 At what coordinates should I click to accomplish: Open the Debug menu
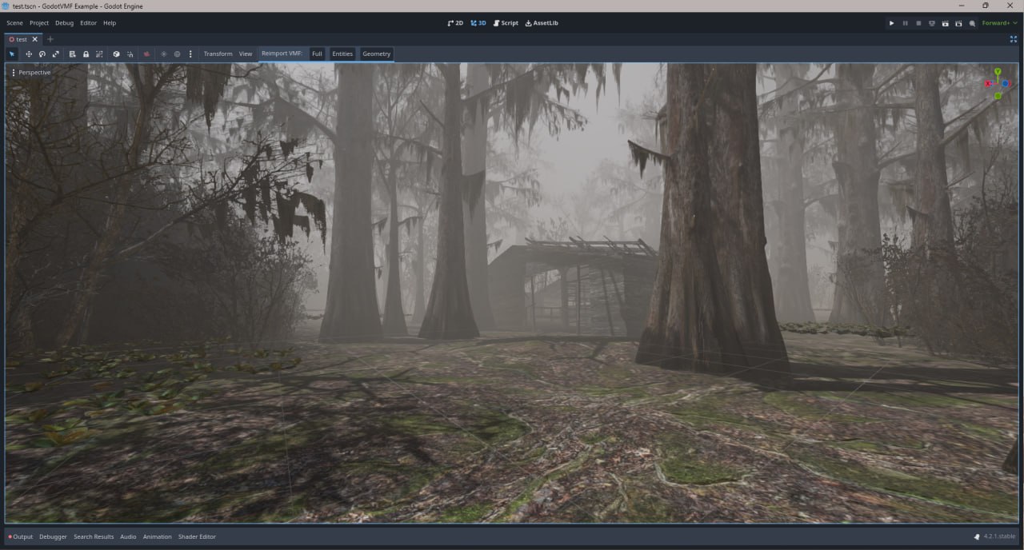[x=64, y=23]
